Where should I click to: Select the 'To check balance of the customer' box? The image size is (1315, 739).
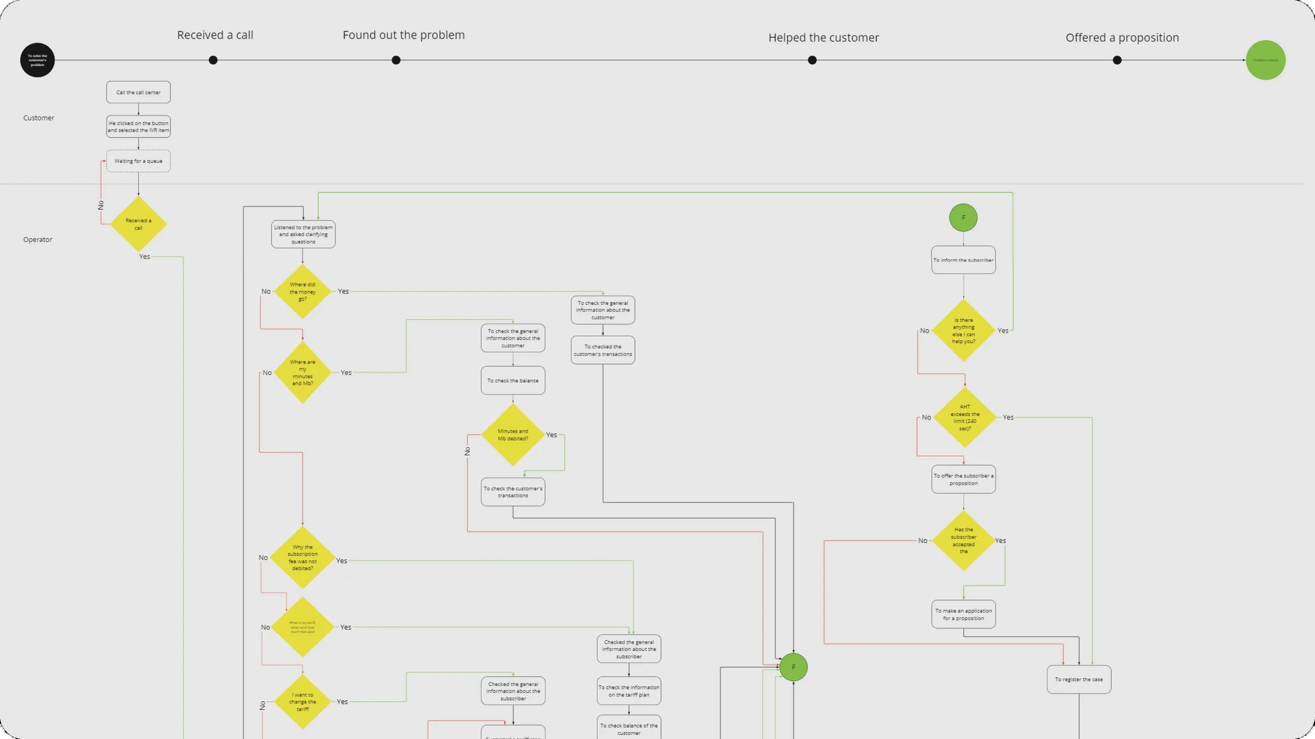point(629,727)
